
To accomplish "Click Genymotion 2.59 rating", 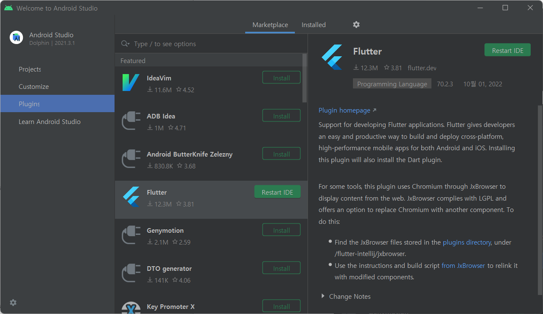I will [181, 242].
